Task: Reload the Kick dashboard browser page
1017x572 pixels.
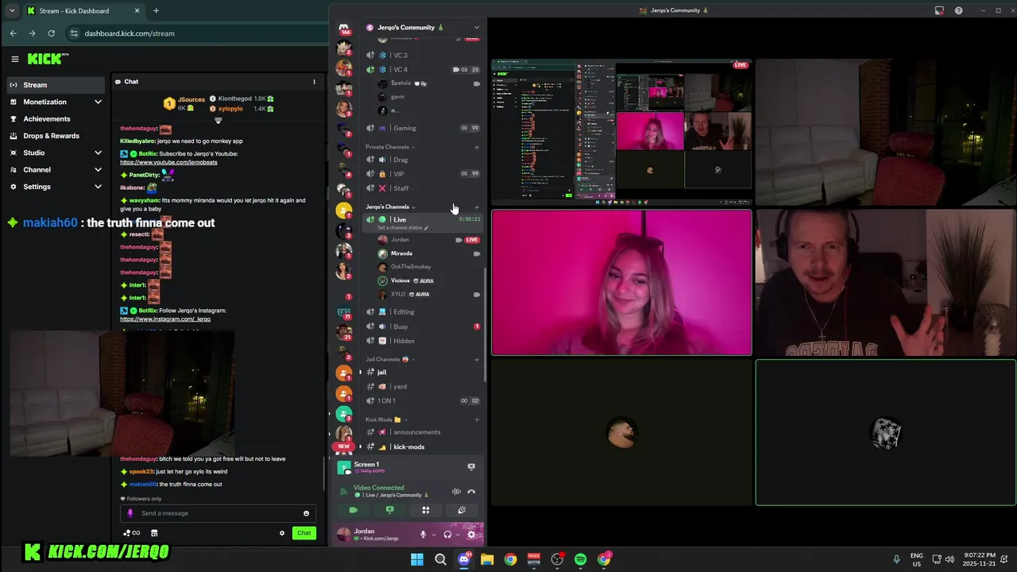Action: coord(51,33)
